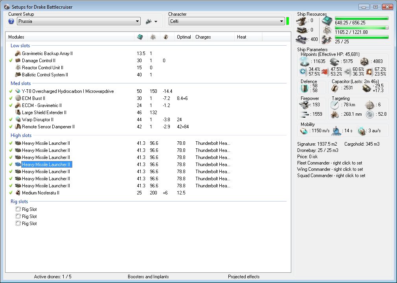Toggle the highlighted Heavy Missile Launcher II checkmark
Viewport: 397px width, 283px height.
[x=11, y=165]
